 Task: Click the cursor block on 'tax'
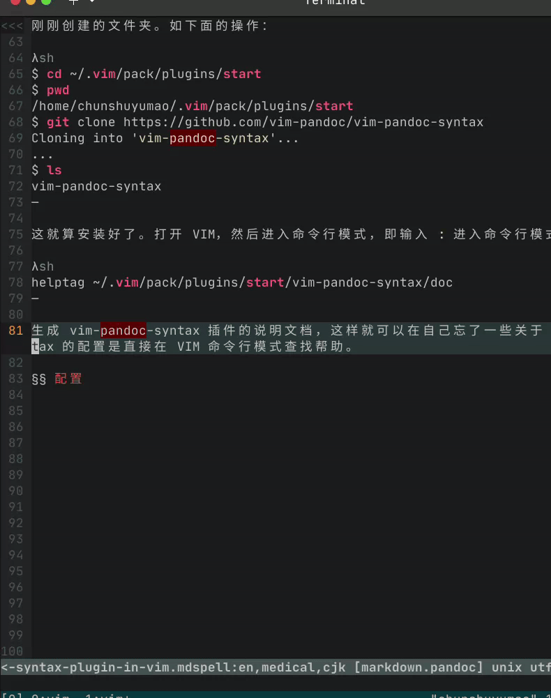35,347
